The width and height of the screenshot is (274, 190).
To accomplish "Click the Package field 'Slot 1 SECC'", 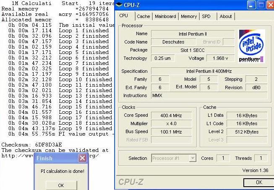I will [193, 50].
